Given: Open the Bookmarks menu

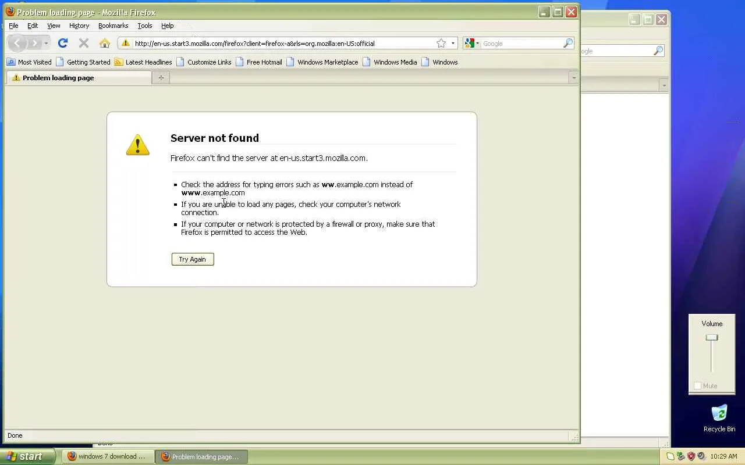Looking at the screenshot, I should (x=113, y=26).
